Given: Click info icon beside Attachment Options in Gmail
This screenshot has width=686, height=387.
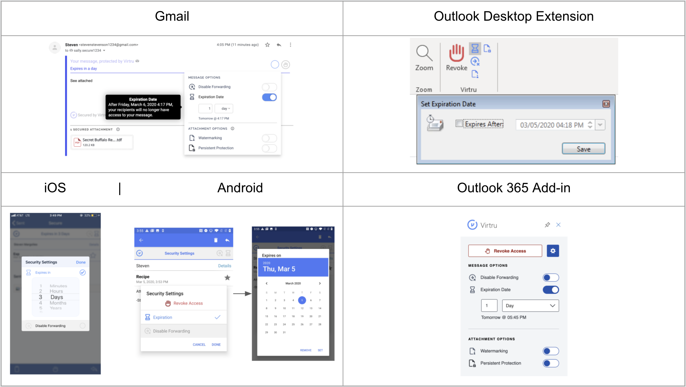Looking at the screenshot, I should click(x=233, y=128).
